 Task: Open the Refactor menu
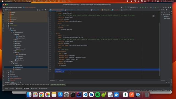tap(40, 1)
